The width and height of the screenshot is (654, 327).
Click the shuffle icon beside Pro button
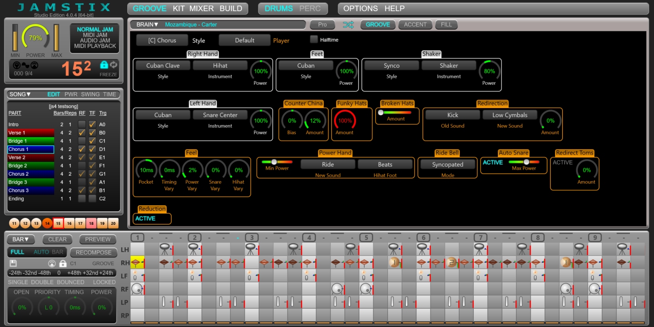pos(348,25)
